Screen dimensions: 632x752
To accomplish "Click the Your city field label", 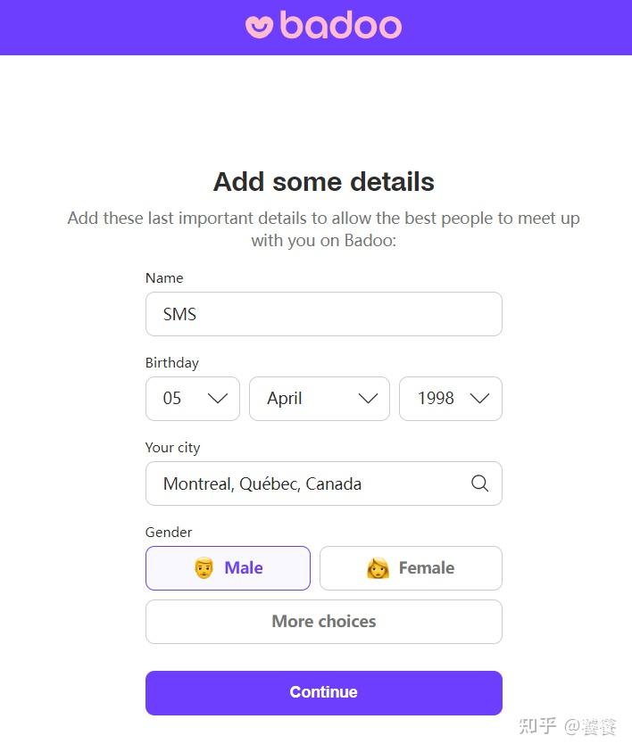I will coord(173,448).
